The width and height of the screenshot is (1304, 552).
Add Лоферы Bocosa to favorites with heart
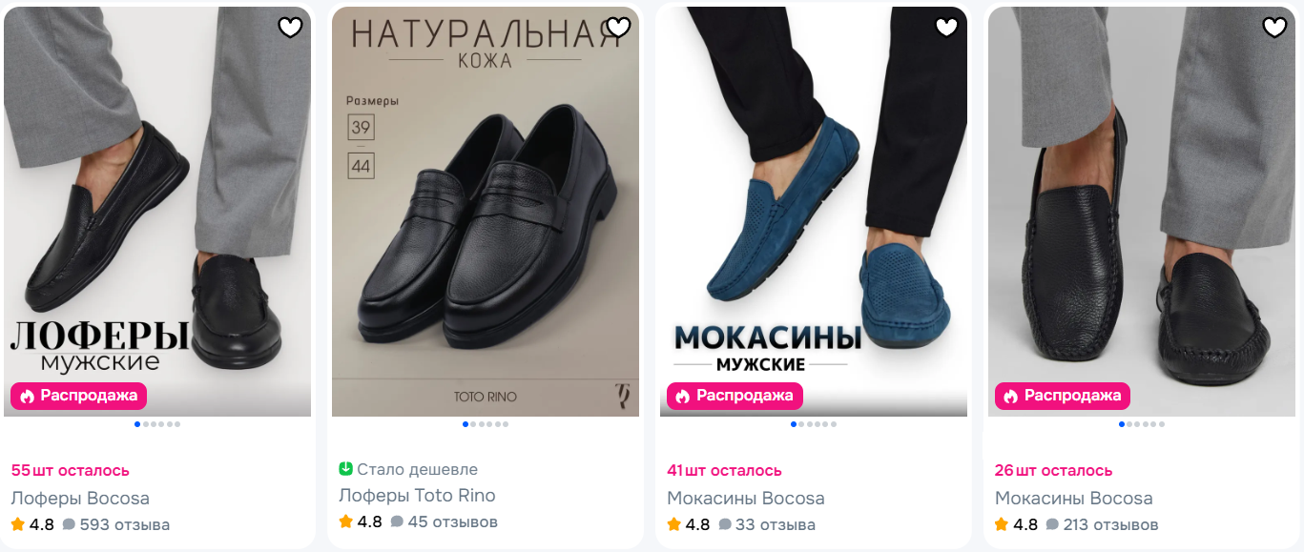tap(290, 28)
